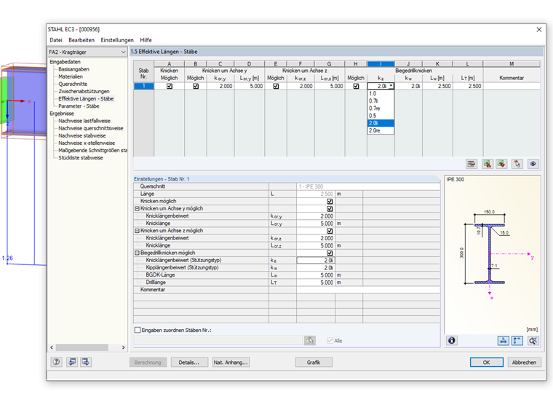Click the 'Nat. Anhang...' button
The width and height of the screenshot is (553, 415).
click(231, 362)
